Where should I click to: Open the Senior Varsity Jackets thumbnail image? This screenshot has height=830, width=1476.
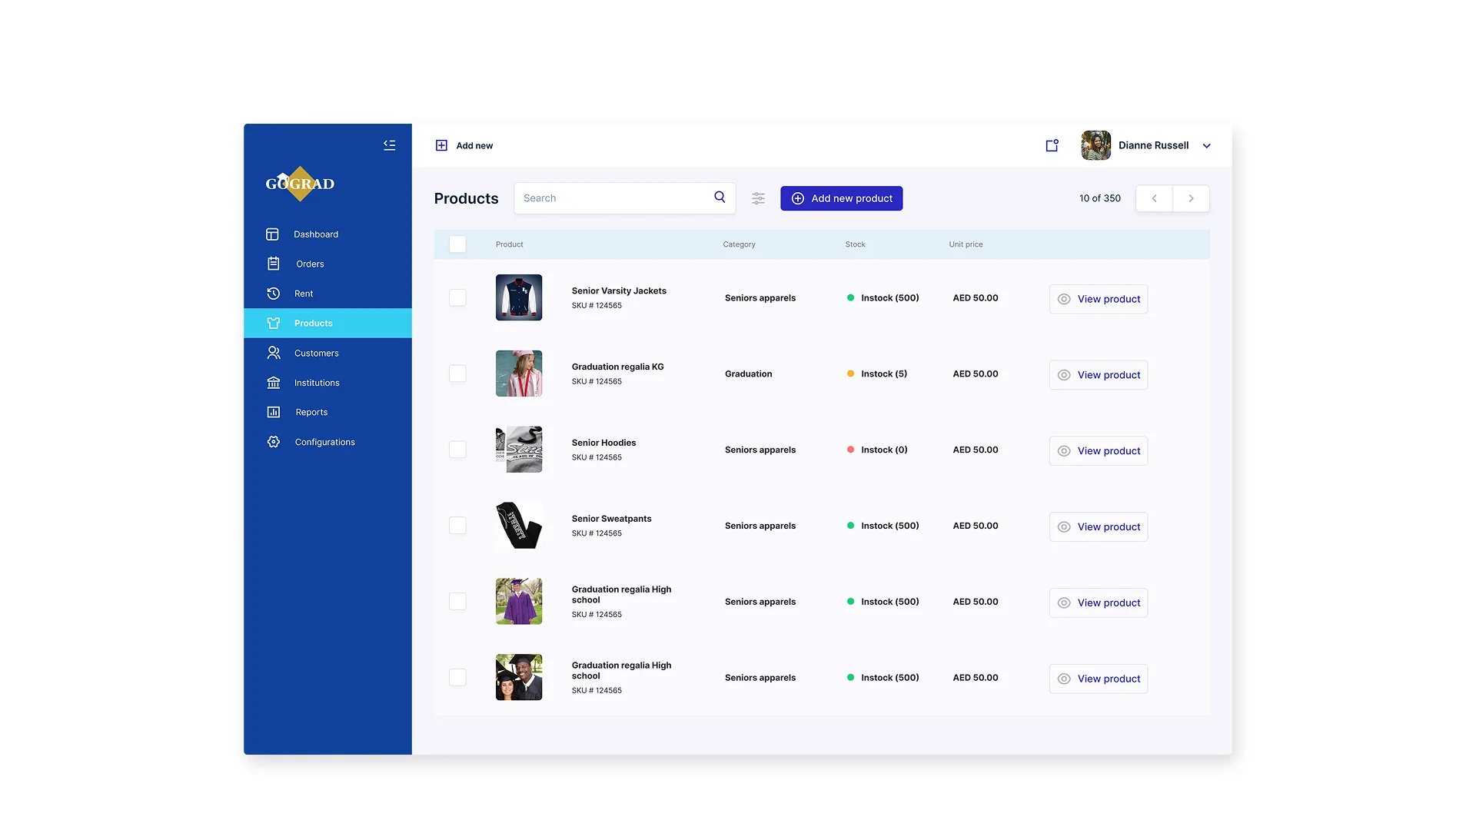pos(519,297)
